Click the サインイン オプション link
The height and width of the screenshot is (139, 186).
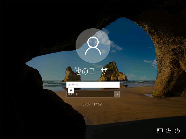click(93, 104)
